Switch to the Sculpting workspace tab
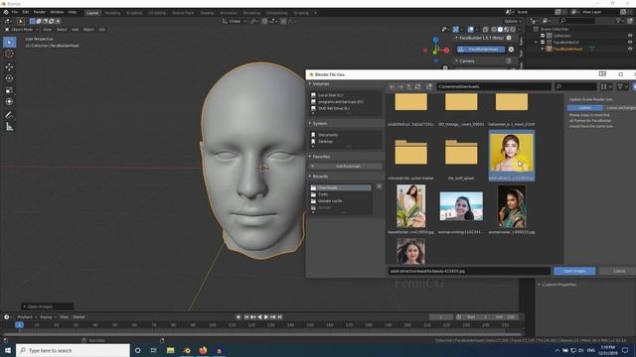The height and width of the screenshot is (357, 636). pyautogui.click(x=134, y=13)
